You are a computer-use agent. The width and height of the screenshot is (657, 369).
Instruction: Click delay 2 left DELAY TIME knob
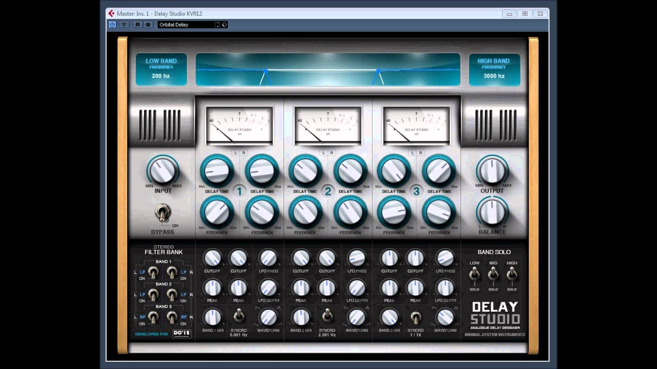click(x=305, y=172)
